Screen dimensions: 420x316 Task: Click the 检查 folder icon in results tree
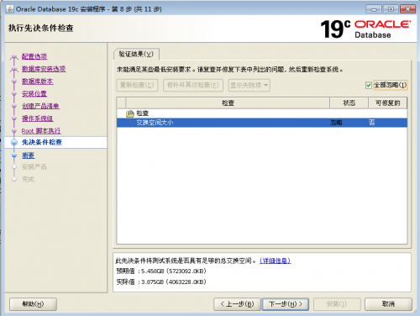click(x=130, y=113)
